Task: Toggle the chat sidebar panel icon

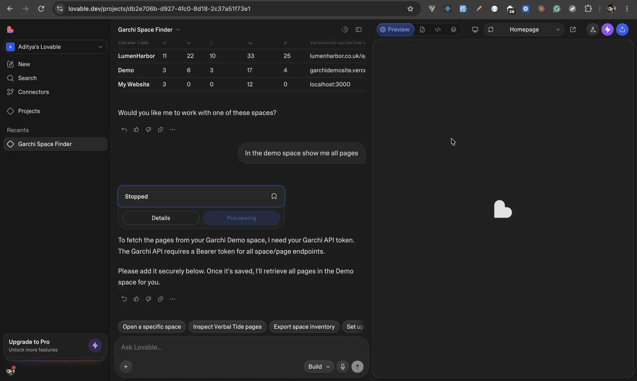Action: coord(359,30)
